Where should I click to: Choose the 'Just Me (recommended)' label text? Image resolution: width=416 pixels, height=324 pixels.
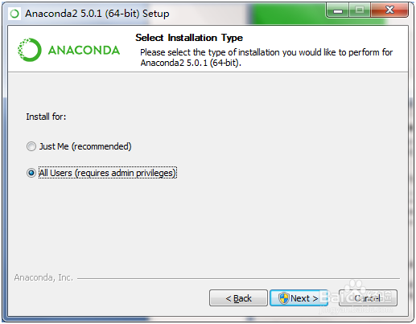[x=85, y=146]
